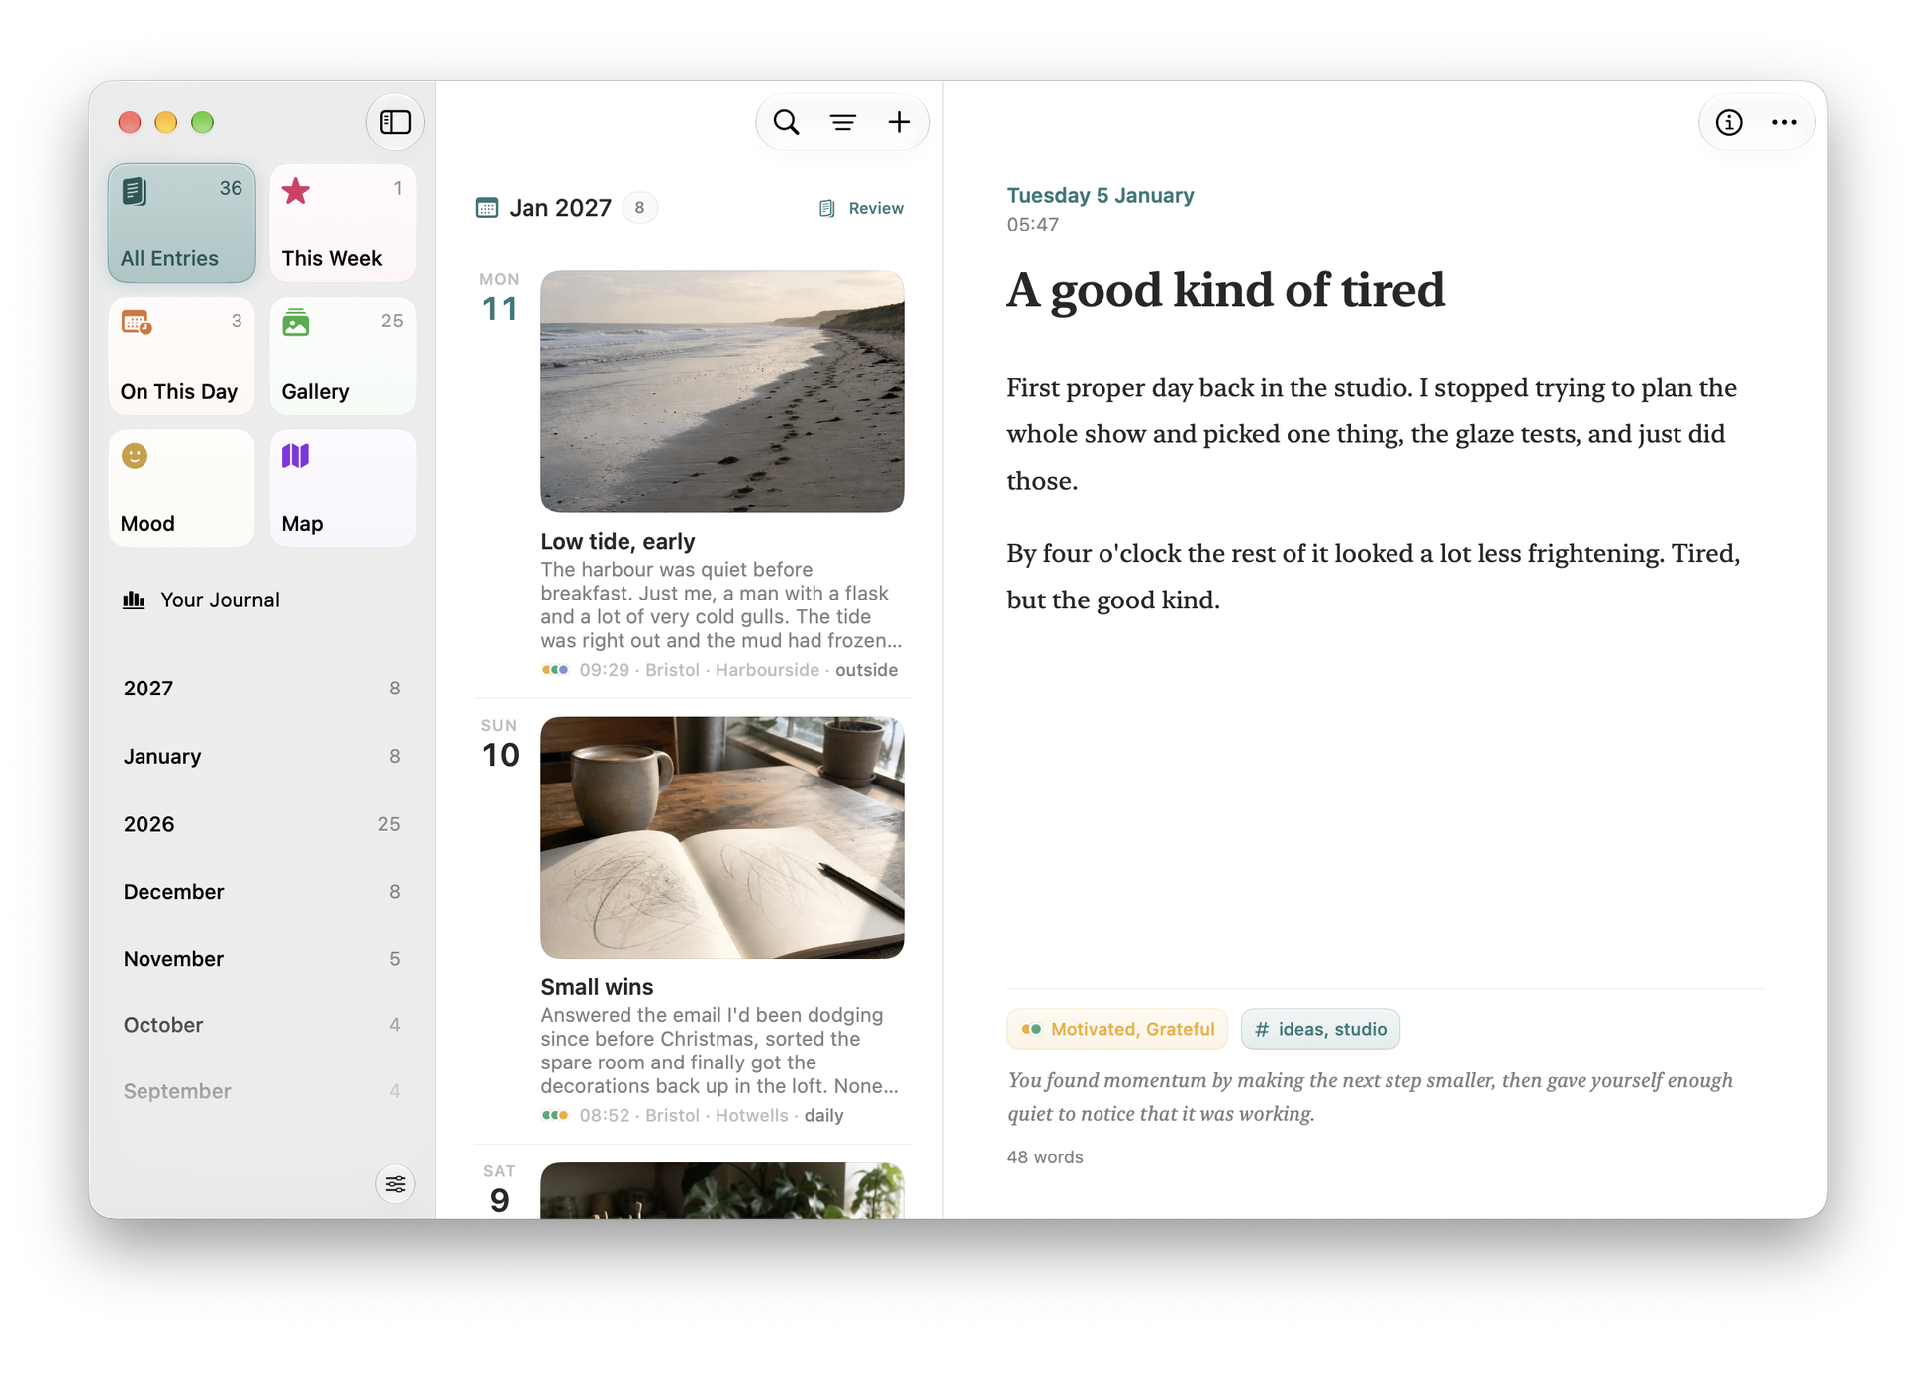Select November in the sidebar list
This screenshot has width=1916, height=1385.
(x=261, y=958)
